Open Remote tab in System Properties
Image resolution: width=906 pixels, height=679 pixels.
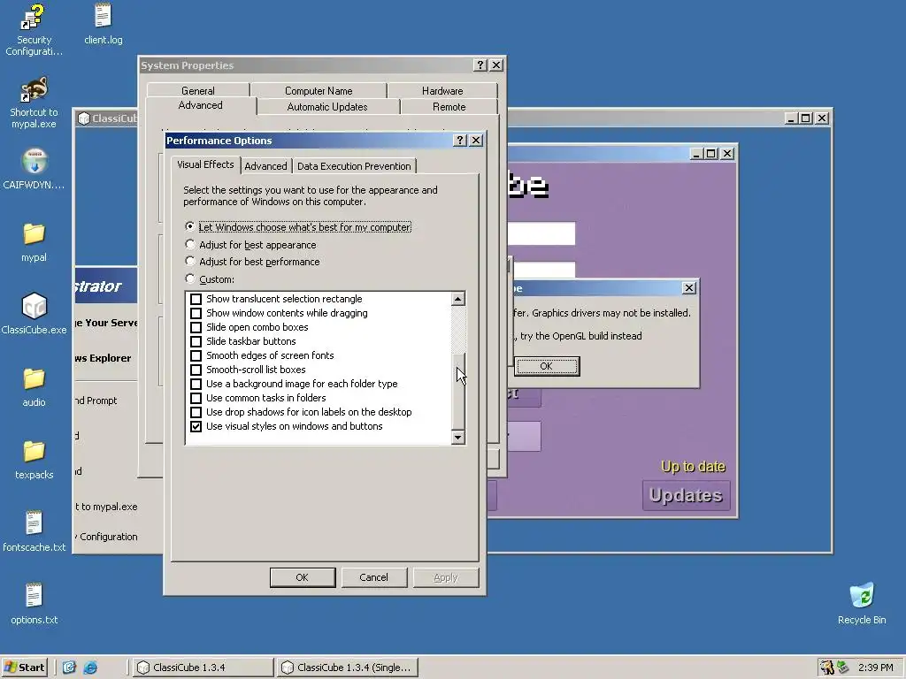(449, 107)
